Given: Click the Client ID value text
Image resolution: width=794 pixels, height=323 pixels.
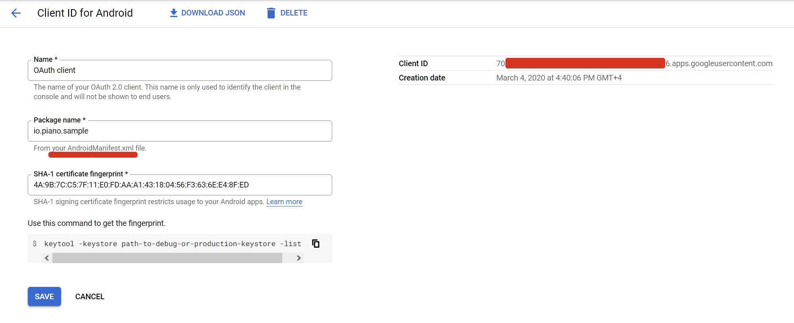Looking at the screenshot, I should click(634, 63).
